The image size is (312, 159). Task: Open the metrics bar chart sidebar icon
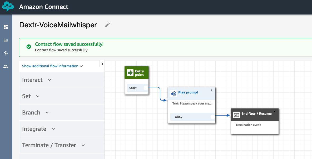click(x=6, y=40)
